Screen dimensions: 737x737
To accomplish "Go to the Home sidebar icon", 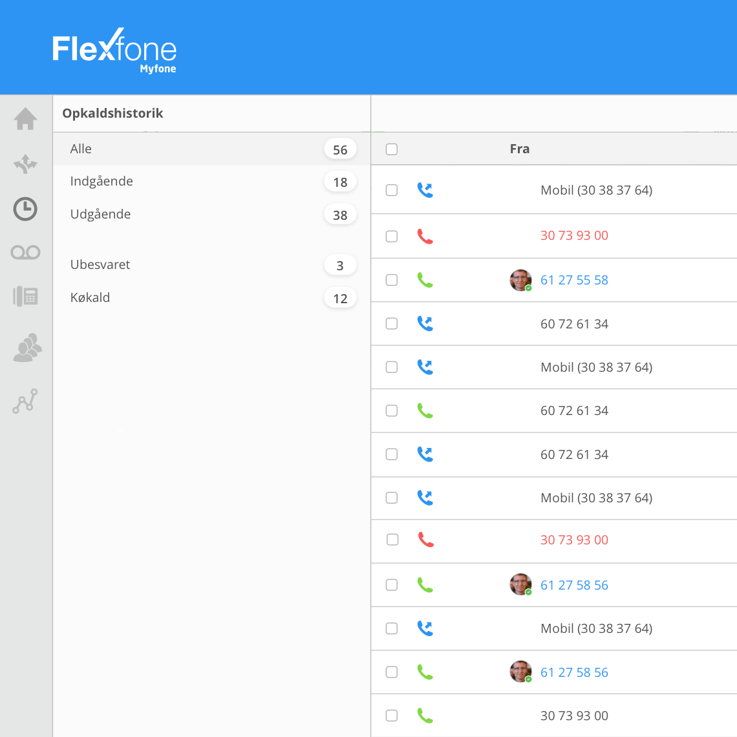I will 25,118.
